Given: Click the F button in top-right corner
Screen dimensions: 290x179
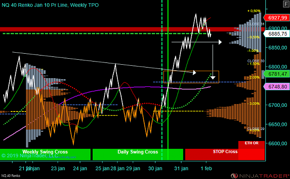Looking at the screenshot, I should tap(286, 4).
